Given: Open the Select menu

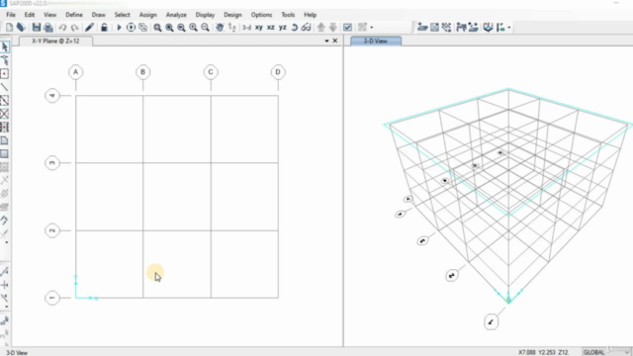Looking at the screenshot, I should click(123, 15).
